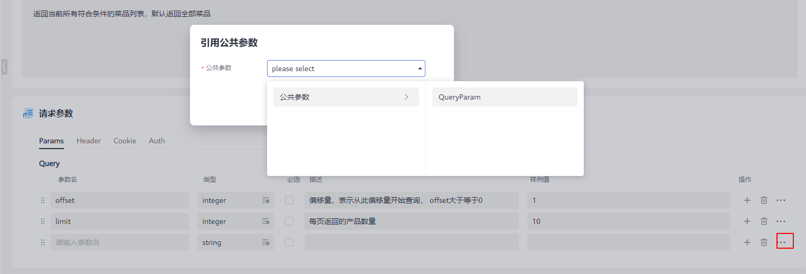Add a parameter after the limit row

(x=747, y=221)
